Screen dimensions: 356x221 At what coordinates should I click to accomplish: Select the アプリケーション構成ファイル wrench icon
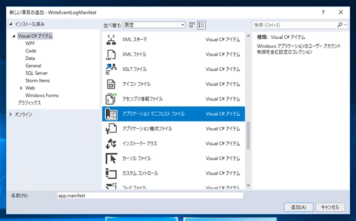pyautogui.click(x=111, y=129)
